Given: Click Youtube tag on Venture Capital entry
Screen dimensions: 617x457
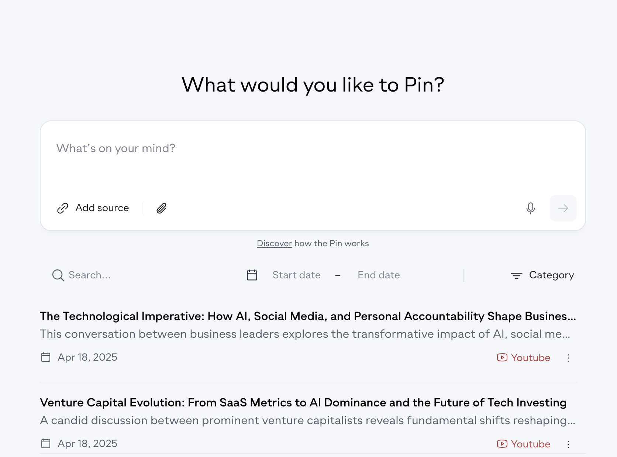Looking at the screenshot, I should coord(524,444).
